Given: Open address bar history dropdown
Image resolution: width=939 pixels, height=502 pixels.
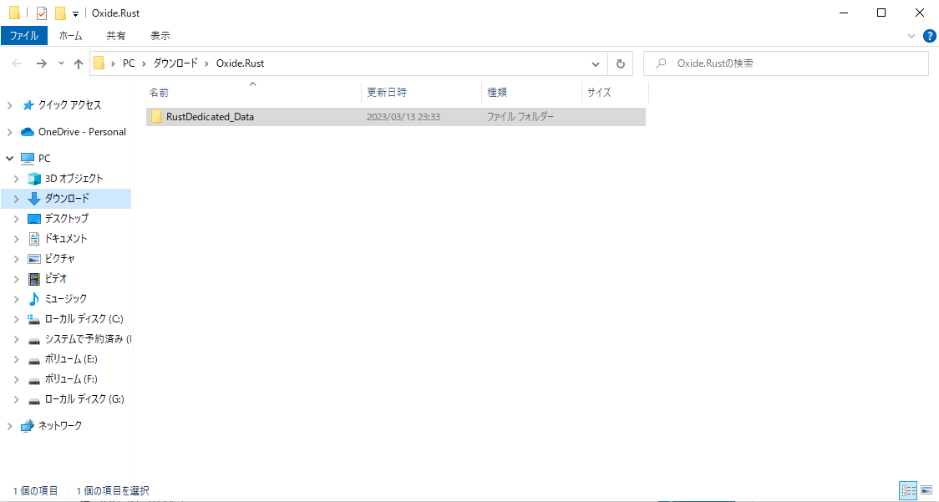Looking at the screenshot, I should click(596, 63).
